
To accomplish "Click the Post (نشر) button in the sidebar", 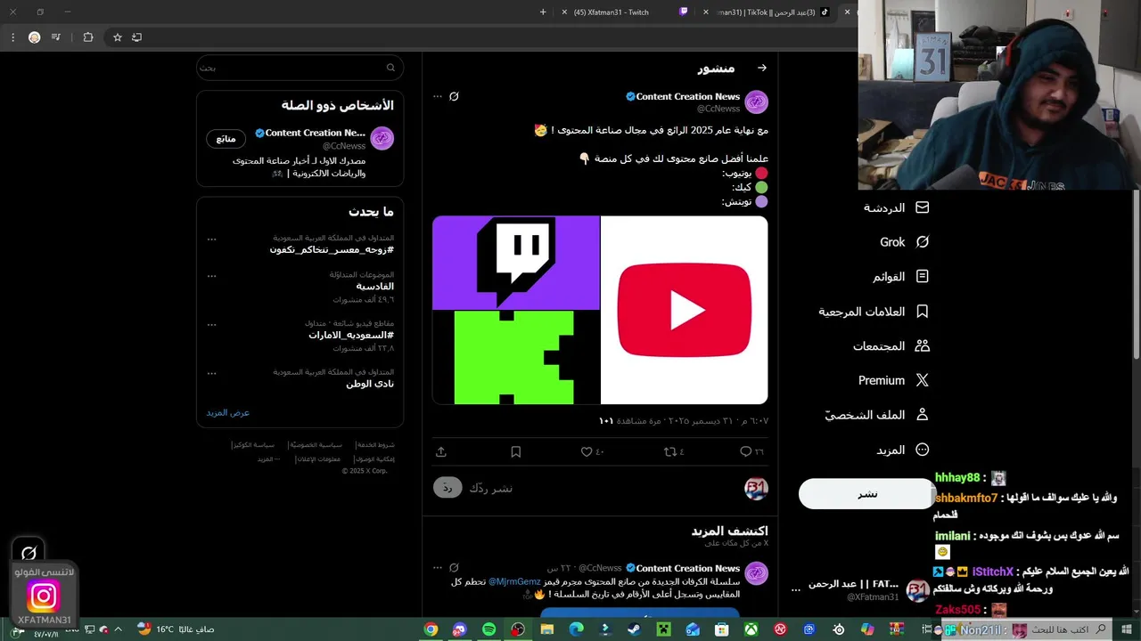I will pos(866,494).
